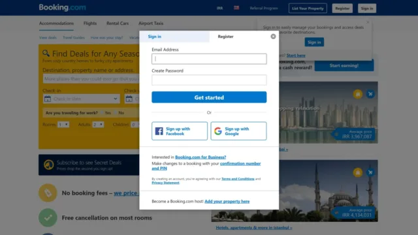
Task: Open the Rooms dropdown
Action: (63, 125)
